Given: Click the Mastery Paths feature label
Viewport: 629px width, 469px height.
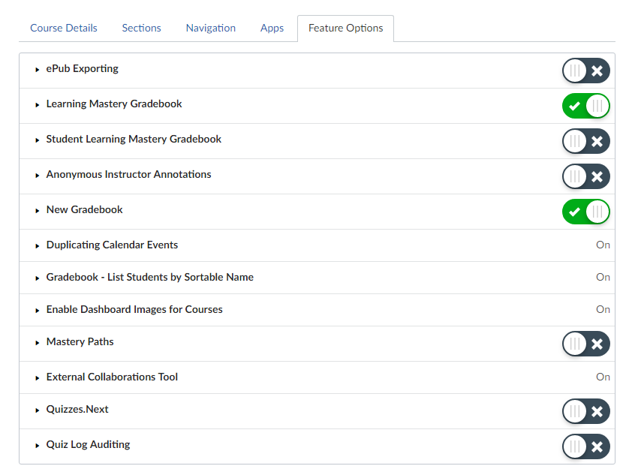Looking at the screenshot, I should coord(80,342).
